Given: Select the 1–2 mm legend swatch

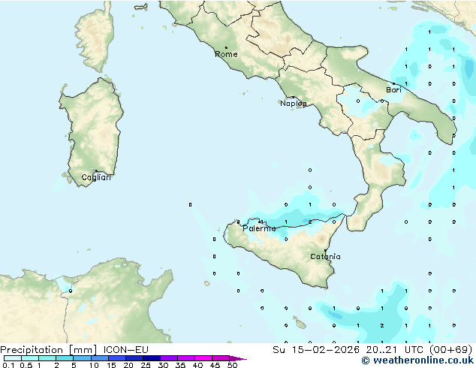Looking at the screenshot, I should coord(47,358).
